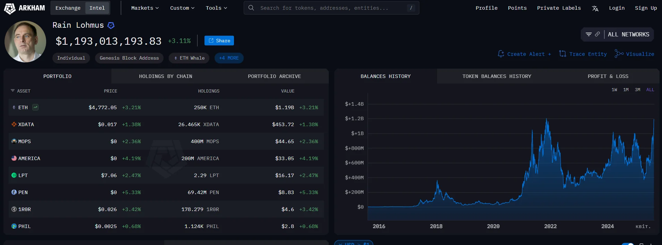662x245 pixels.
Task: Click the Trace Entity path icon
Action: 563,54
